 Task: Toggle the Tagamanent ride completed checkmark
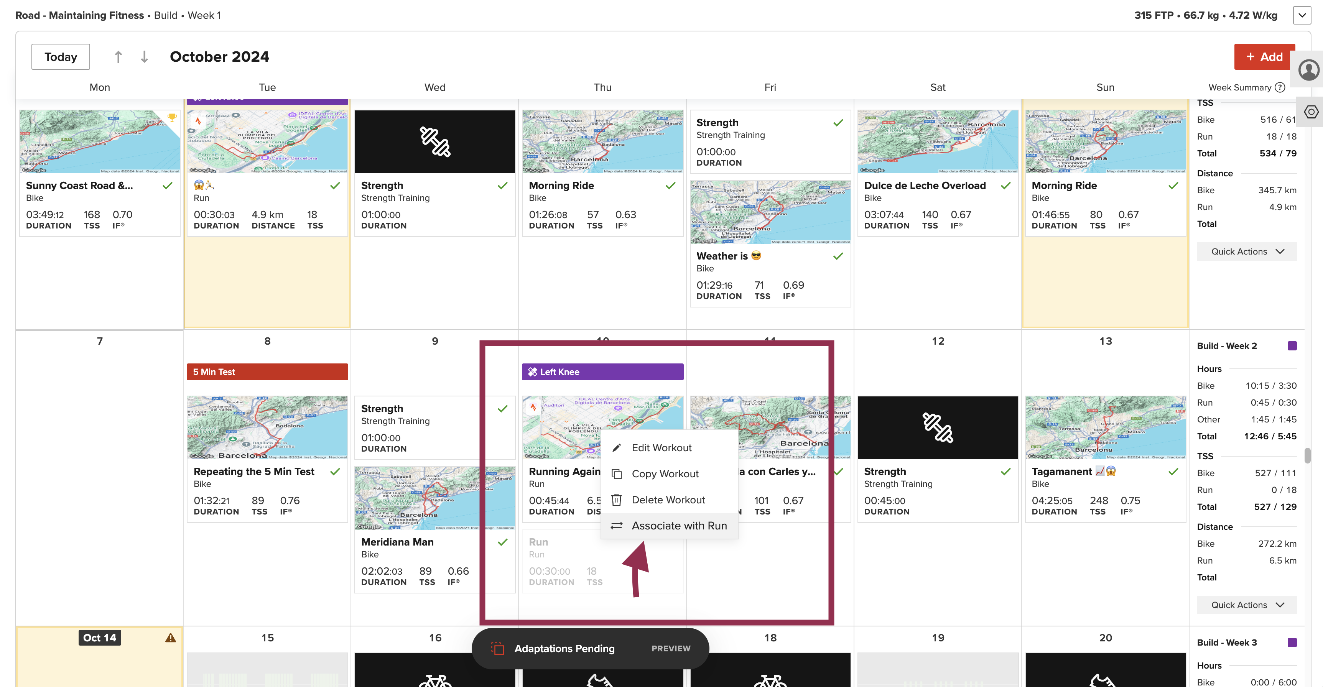(1173, 471)
